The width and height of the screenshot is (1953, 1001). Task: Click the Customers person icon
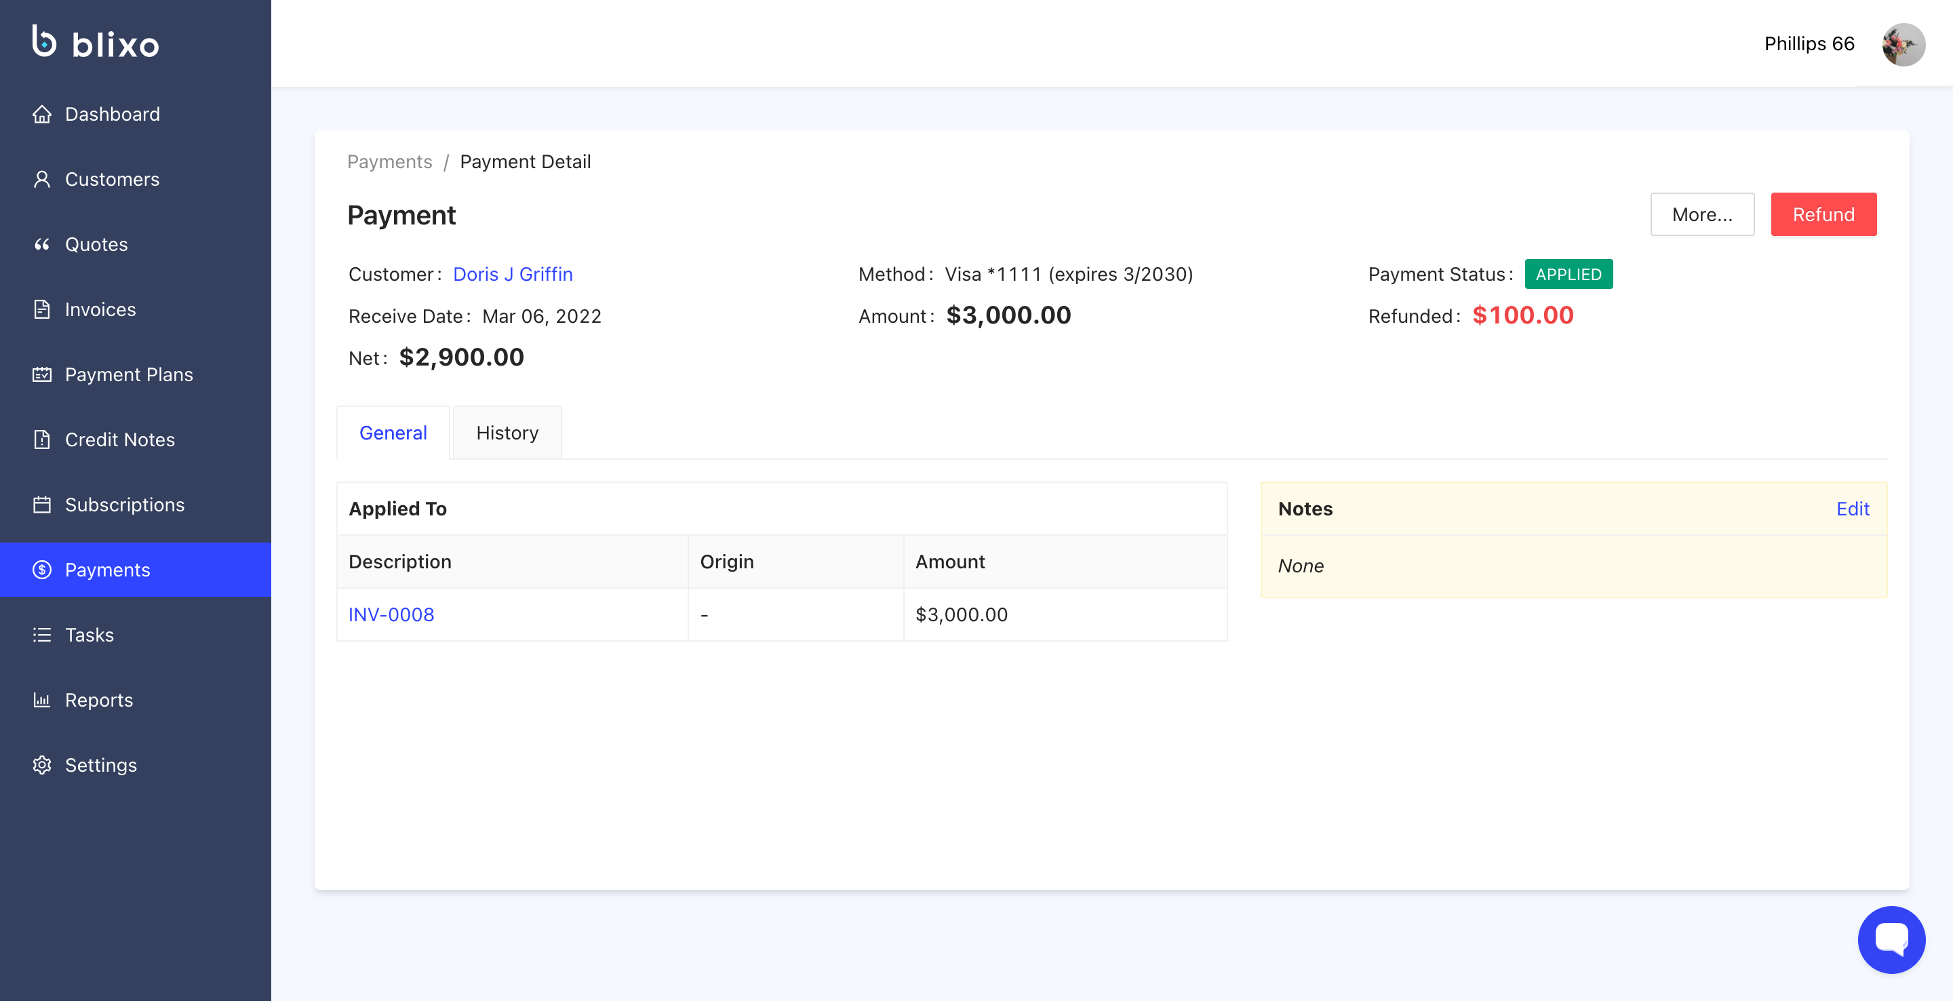41,180
